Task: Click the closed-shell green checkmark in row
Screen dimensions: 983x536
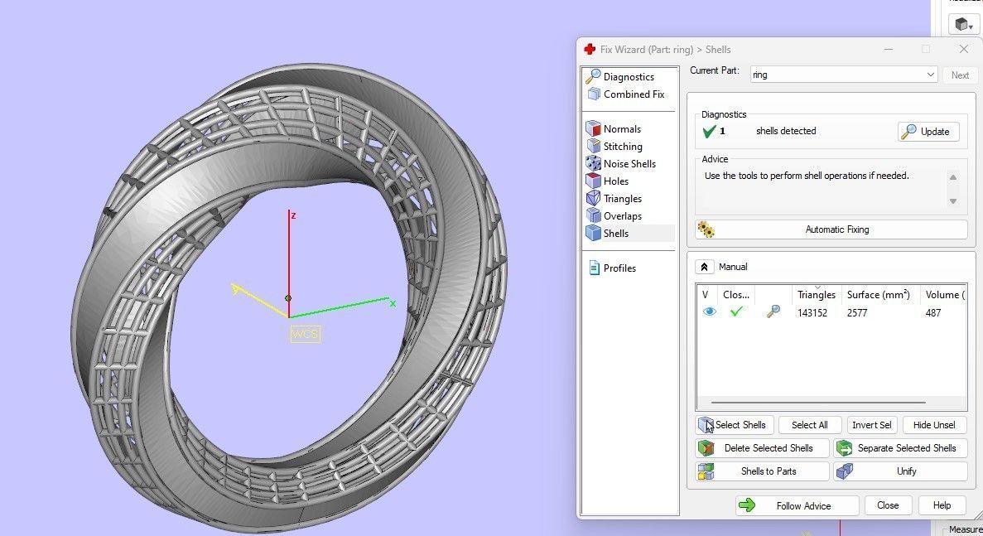Action: point(736,311)
